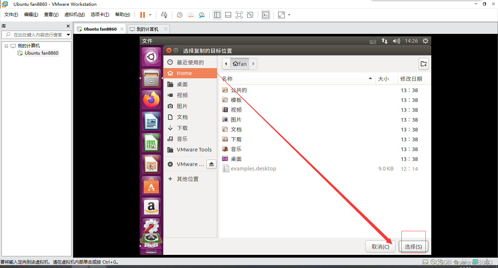Image resolution: width=498 pixels, height=268 pixels.
Task: Select 最近使用的 in the dialog sidebar
Action: 190,62
